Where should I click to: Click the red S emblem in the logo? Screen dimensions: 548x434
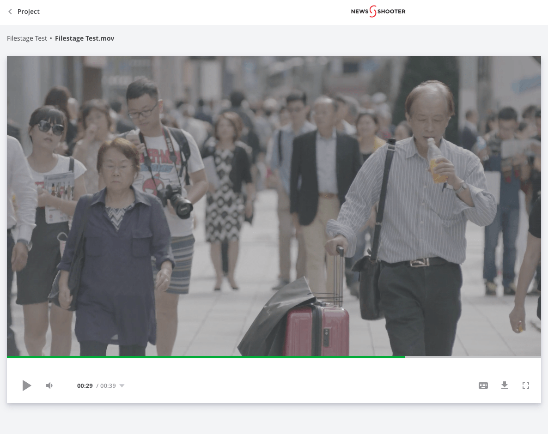373,12
